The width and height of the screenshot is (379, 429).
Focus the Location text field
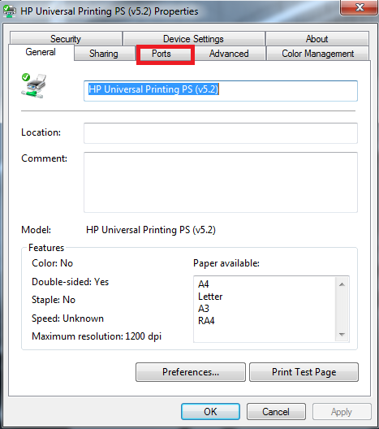coord(221,133)
